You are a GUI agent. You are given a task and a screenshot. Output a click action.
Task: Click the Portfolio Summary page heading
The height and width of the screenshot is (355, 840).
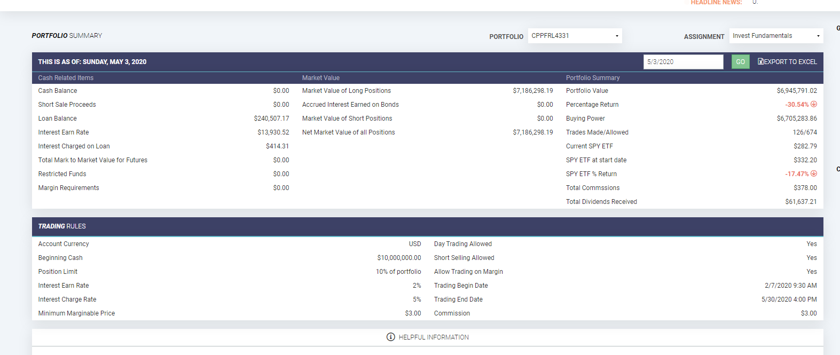click(x=67, y=36)
